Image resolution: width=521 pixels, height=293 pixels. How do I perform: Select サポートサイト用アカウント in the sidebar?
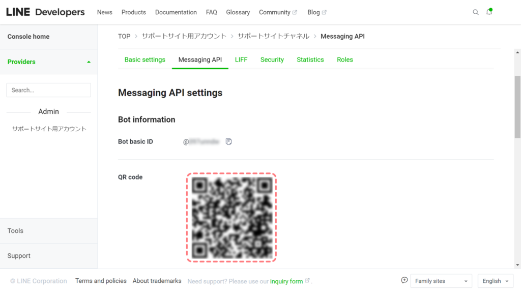point(49,129)
